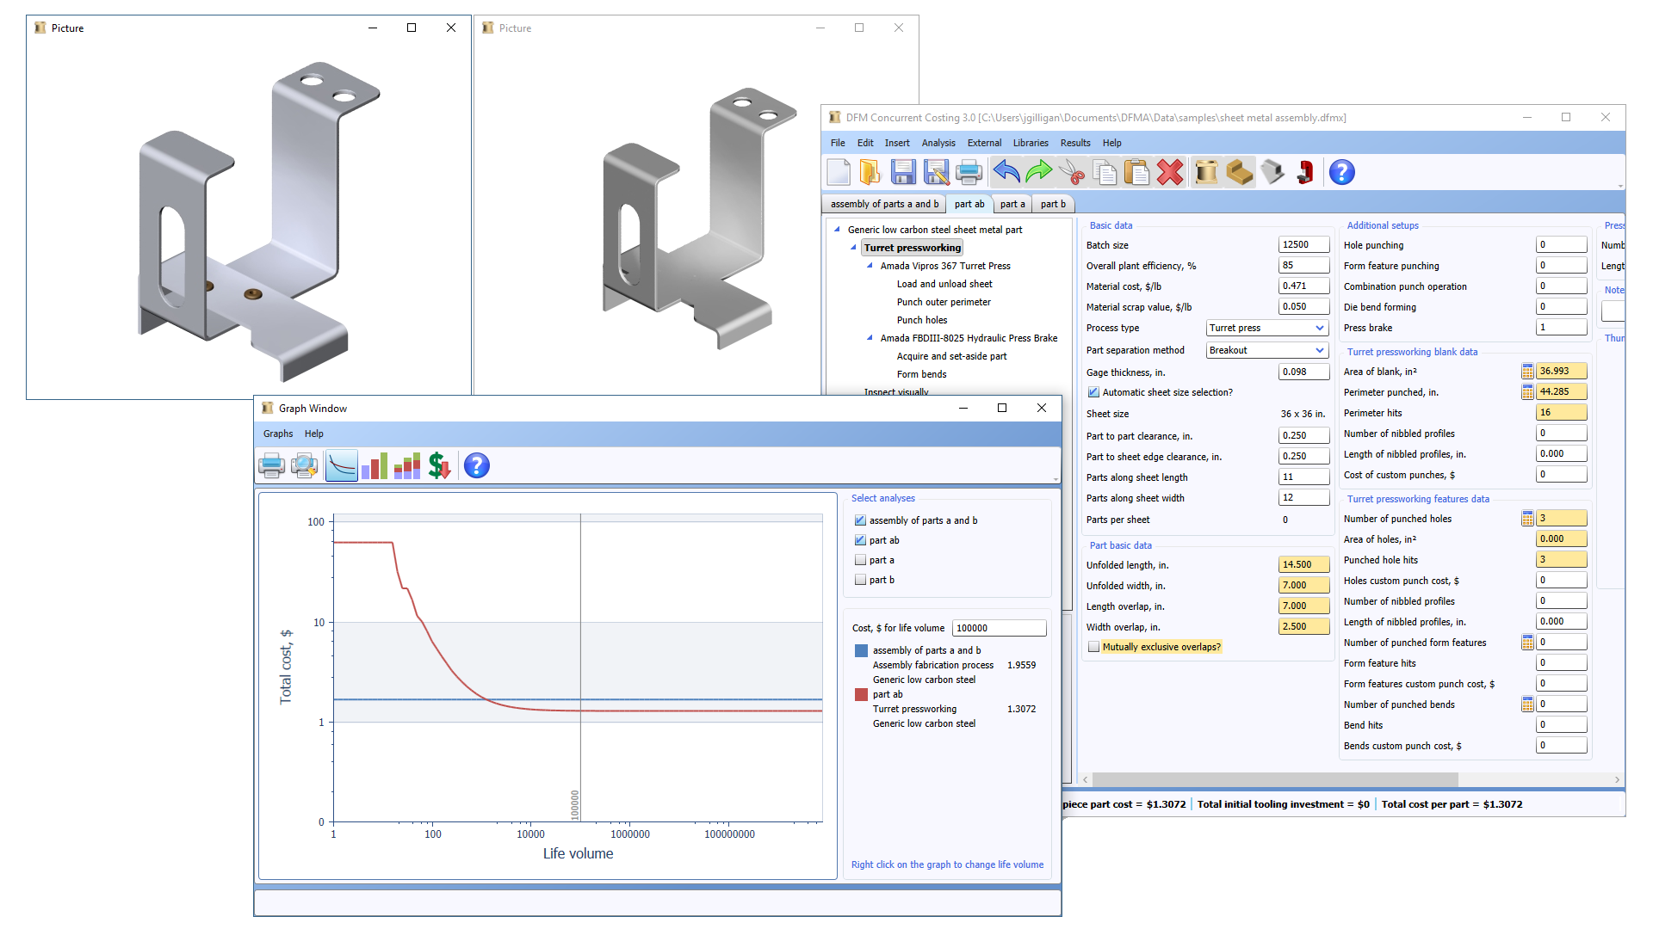Select Form bends operation in tree
1653x929 pixels.
[x=921, y=374]
